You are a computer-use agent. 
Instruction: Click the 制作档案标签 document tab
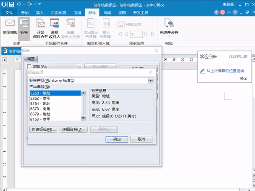[12, 51]
